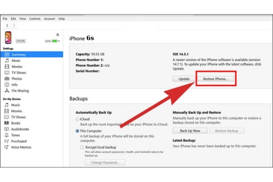
Task: Click the Restore iPhone button
Action: (x=215, y=79)
